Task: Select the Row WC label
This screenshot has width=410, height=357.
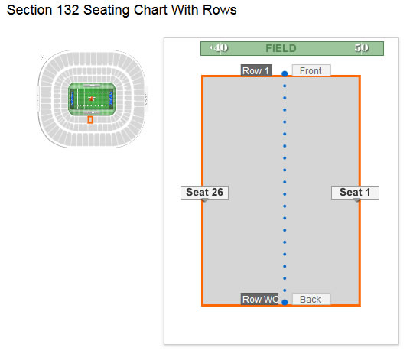Action: (x=259, y=299)
